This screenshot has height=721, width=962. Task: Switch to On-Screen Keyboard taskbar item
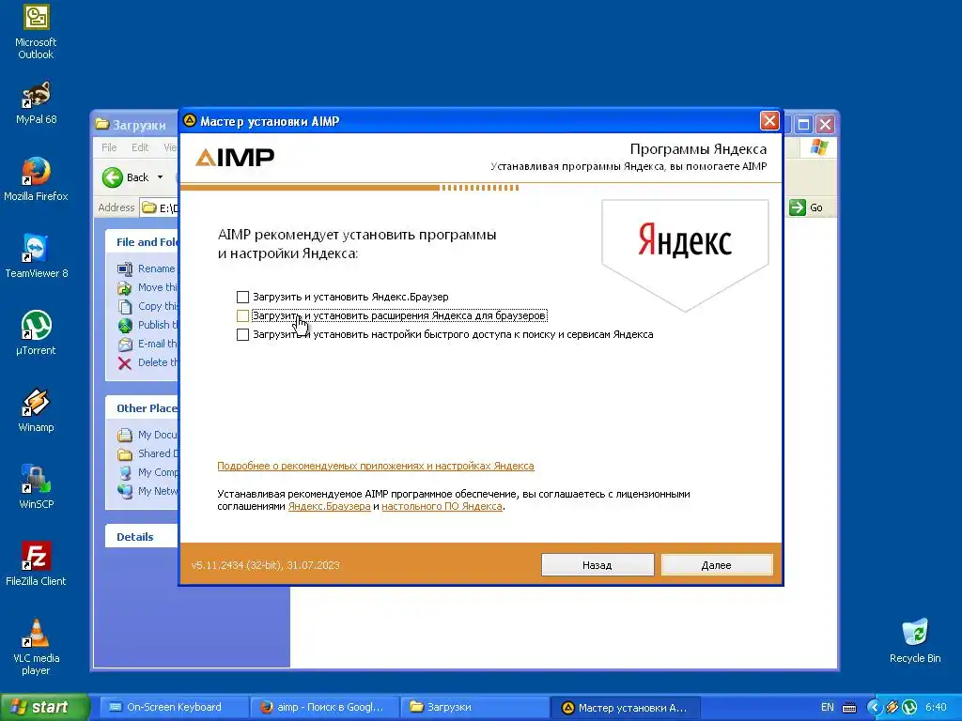pyautogui.click(x=173, y=707)
